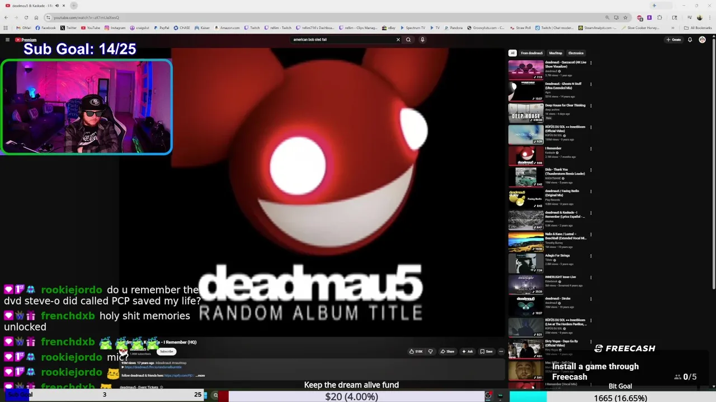Viewport: 716px width, 402px height.
Task: Open the Amazon.com bookmark
Action: click(x=227, y=28)
